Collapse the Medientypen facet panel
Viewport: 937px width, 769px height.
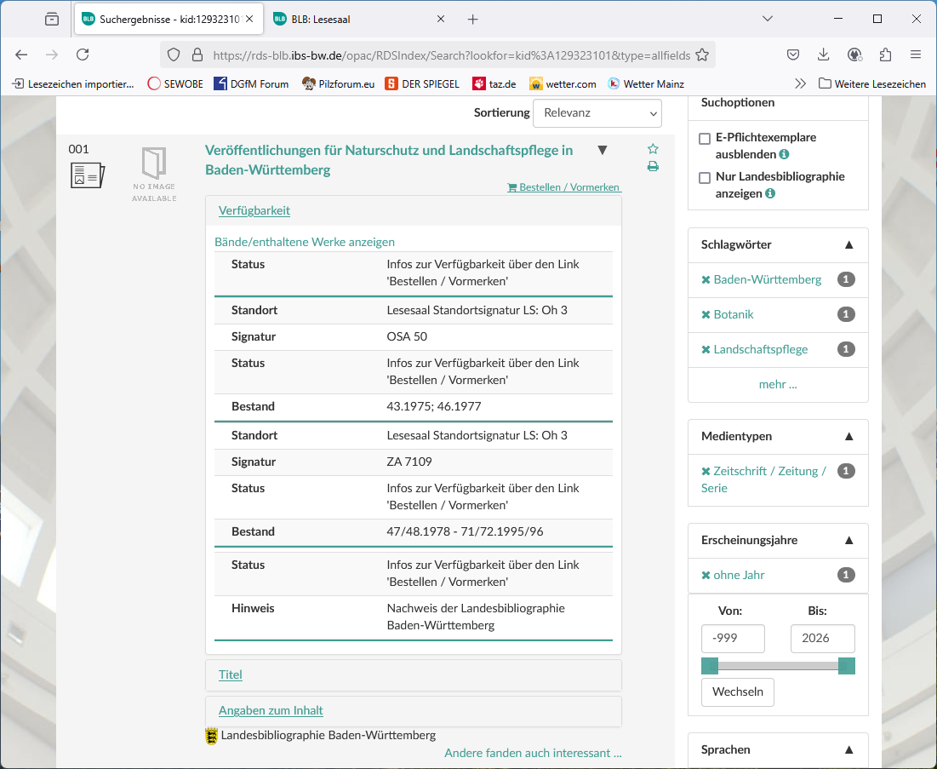coord(848,437)
